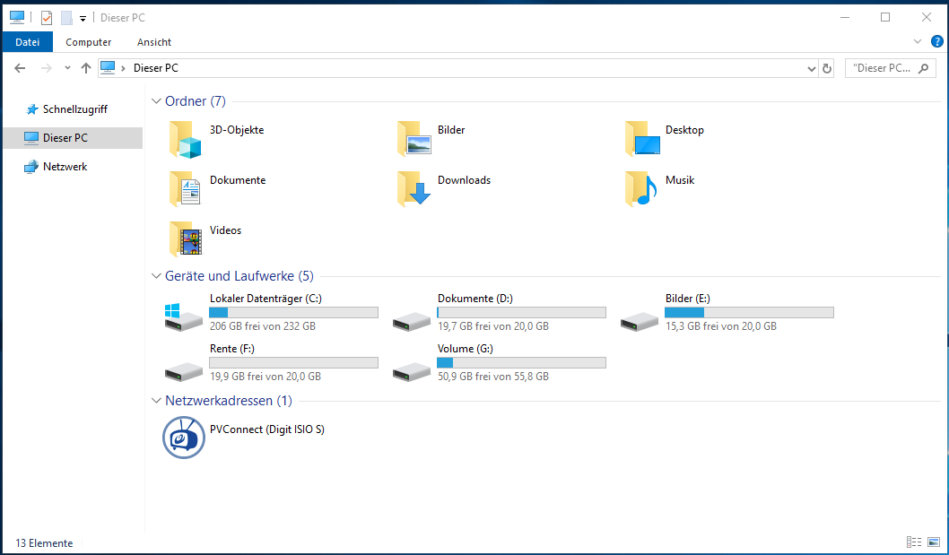Click Dieser PC in the address breadcrumb
949x555 pixels.
(x=156, y=68)
